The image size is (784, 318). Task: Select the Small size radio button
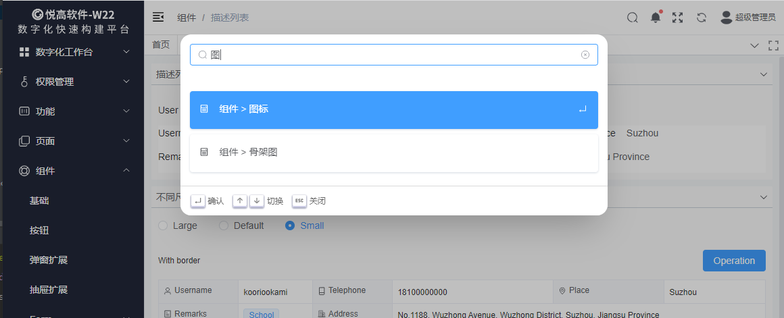[x=289, y=226]
